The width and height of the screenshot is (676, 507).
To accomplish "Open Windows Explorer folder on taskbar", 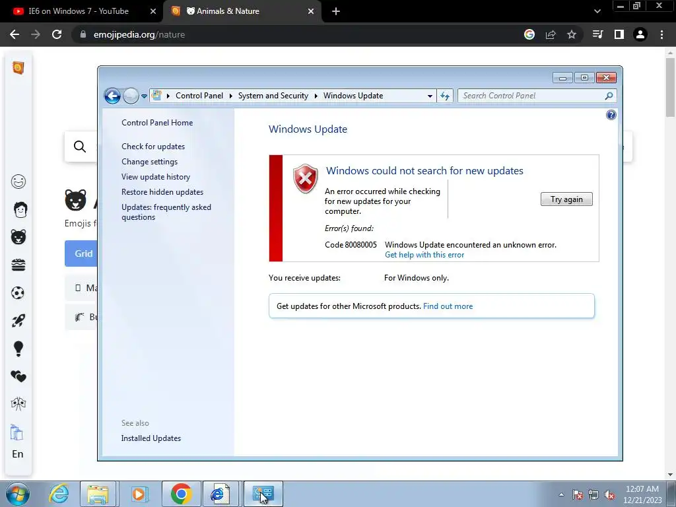I will click(x=98, y=494).
